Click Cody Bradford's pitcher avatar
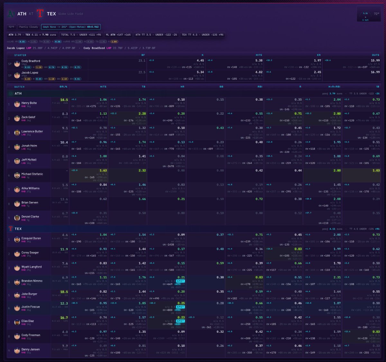 pyautogui.click(x=17, y=64)
